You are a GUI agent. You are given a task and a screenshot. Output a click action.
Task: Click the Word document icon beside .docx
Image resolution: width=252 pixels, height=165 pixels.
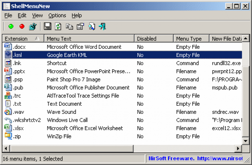coord(8,47)
